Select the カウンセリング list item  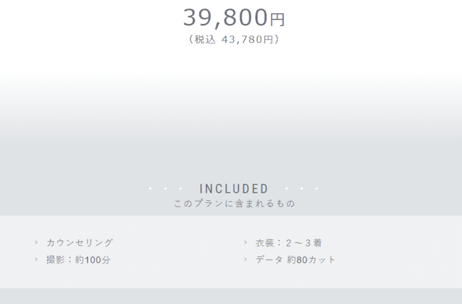(x=79, y=243)
